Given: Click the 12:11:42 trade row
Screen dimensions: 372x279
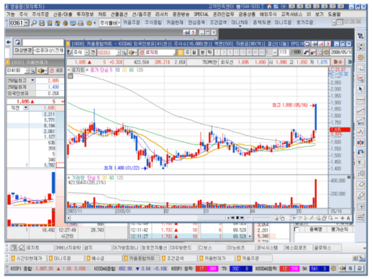Looking at the screenshot, I should click(189, 230).
